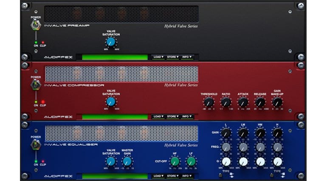This screenshot has width=327, height=181.
Task: Open the Compressor LOAD menu
Action: click(158, 117)
